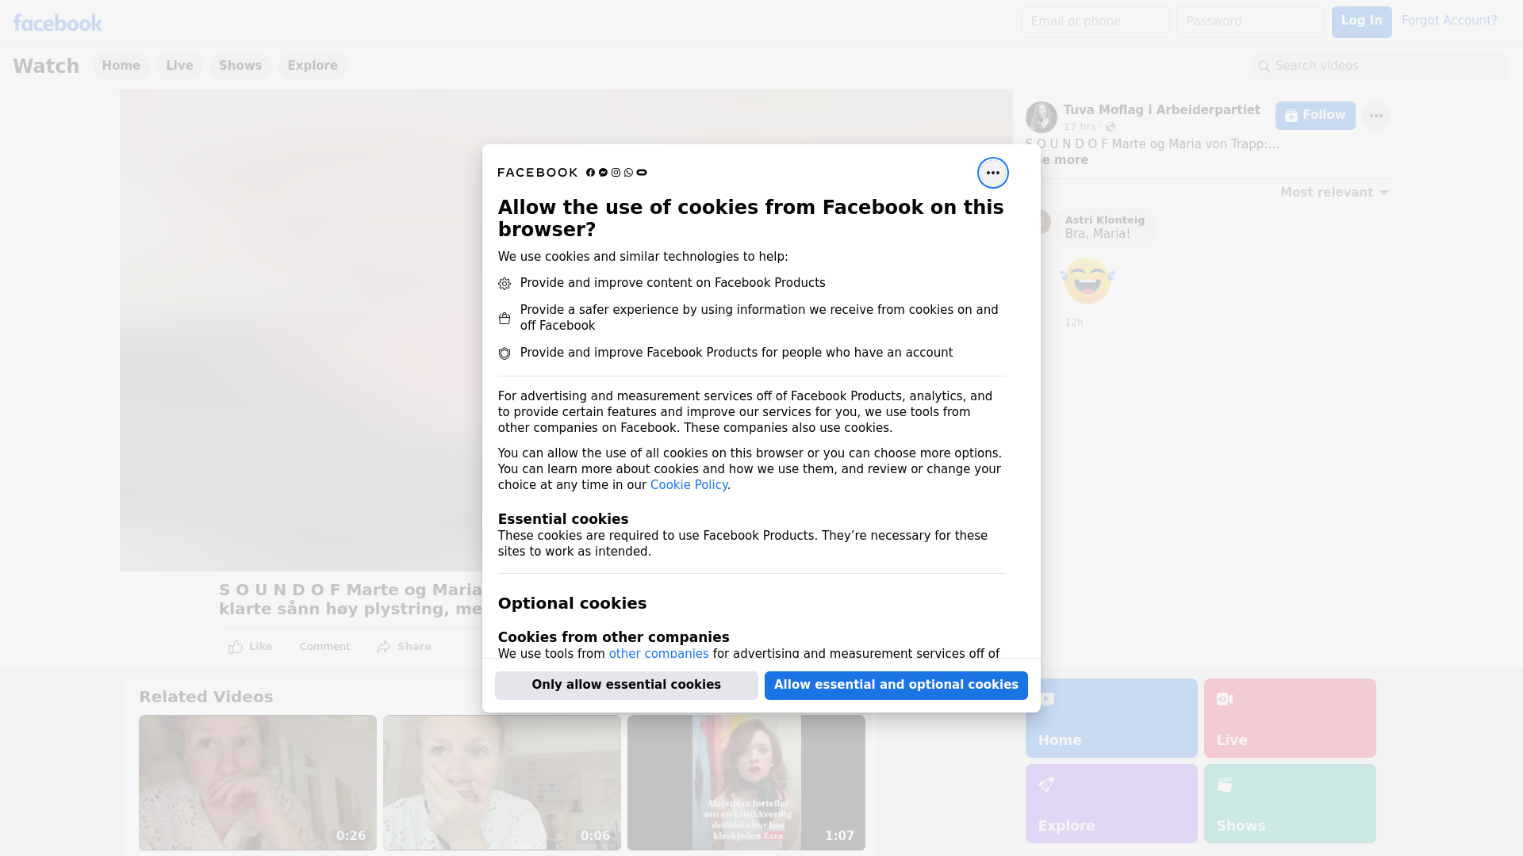Image resolution: width=1523 pixels, height=856 pixels.
Task: Open related video lasting 1:07
Action: point(746,783)
